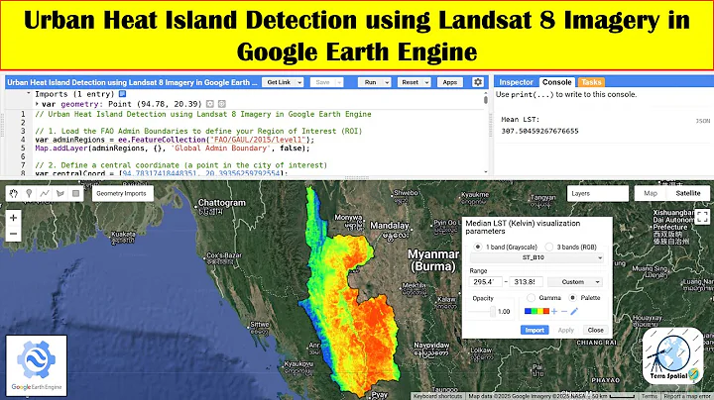Open the ST_B10 band dropdown
This screenshot has width=714, height=400.
pos(536,257)
